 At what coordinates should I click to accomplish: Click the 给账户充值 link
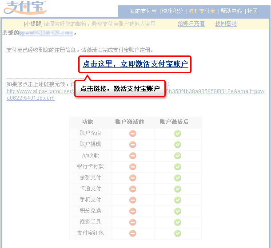coord(191,24)
